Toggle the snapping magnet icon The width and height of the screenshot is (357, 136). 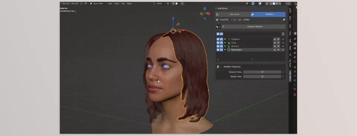pyautogui.click(x=173, y=4)
